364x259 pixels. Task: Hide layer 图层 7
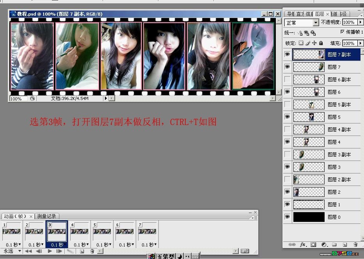pos(288,67)
